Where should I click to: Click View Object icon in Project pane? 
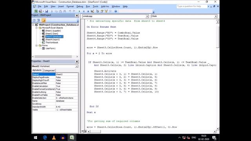pos(38,20)
